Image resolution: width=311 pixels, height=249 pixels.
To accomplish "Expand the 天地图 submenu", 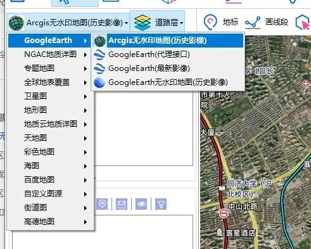I will (51, 138).
